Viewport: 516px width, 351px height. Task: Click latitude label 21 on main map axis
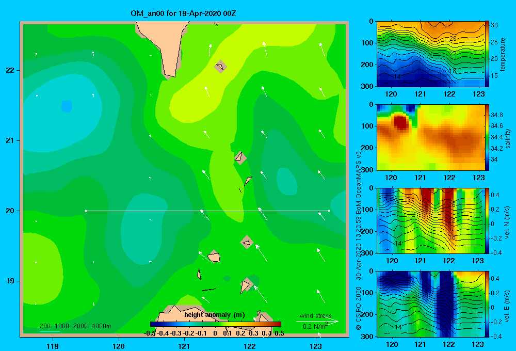click(10, 140)
